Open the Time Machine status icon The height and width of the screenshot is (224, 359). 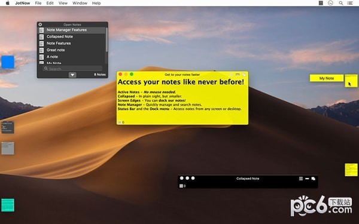coord(330,3)
